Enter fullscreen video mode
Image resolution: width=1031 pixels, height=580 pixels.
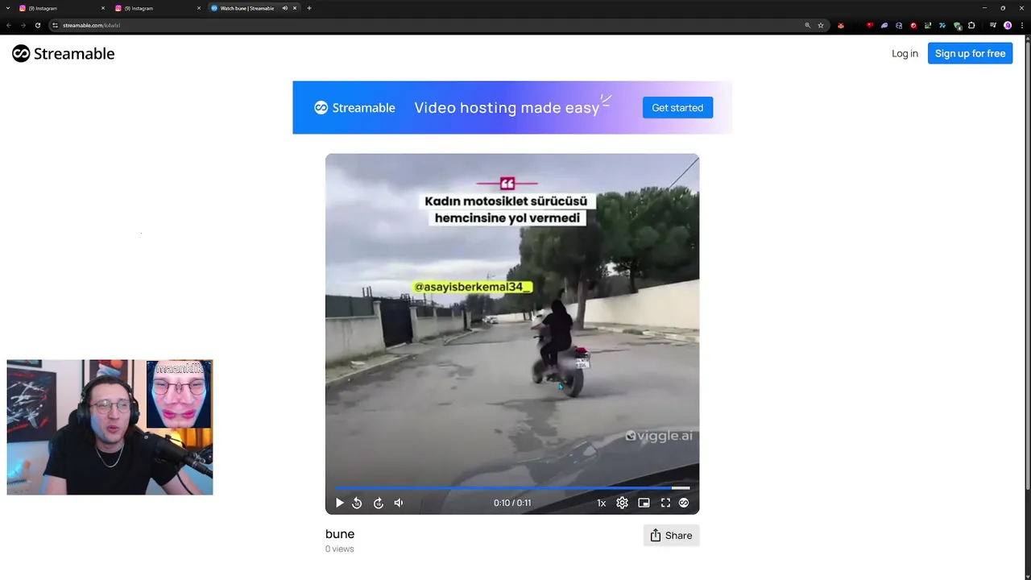pyautogui.click(x=665, y=503)
